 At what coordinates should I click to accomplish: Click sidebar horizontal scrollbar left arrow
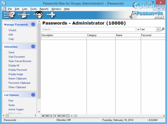(x=4, y=115)
